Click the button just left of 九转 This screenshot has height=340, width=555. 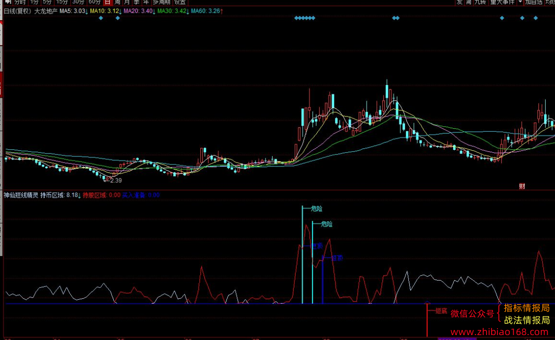click(x=468, y=2)
